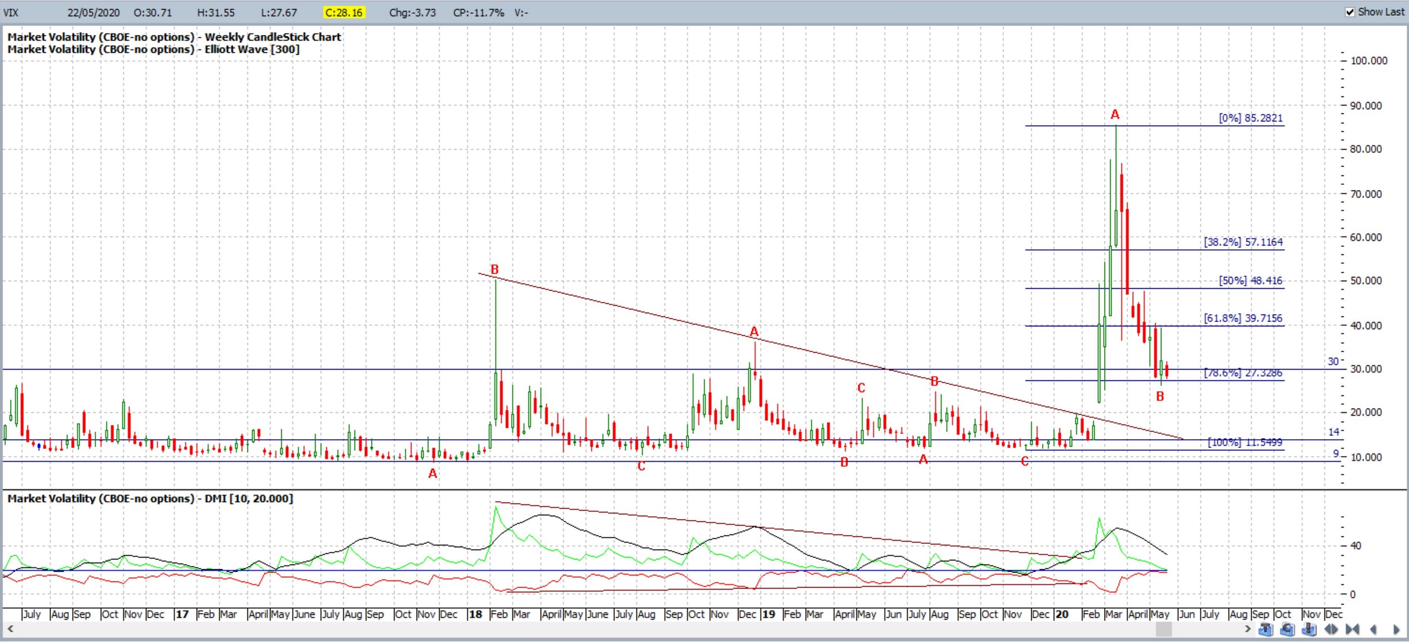Click the low value L:27.67
The height and width of the screenshot is (642, 1409).
click(x=279, y=12)
